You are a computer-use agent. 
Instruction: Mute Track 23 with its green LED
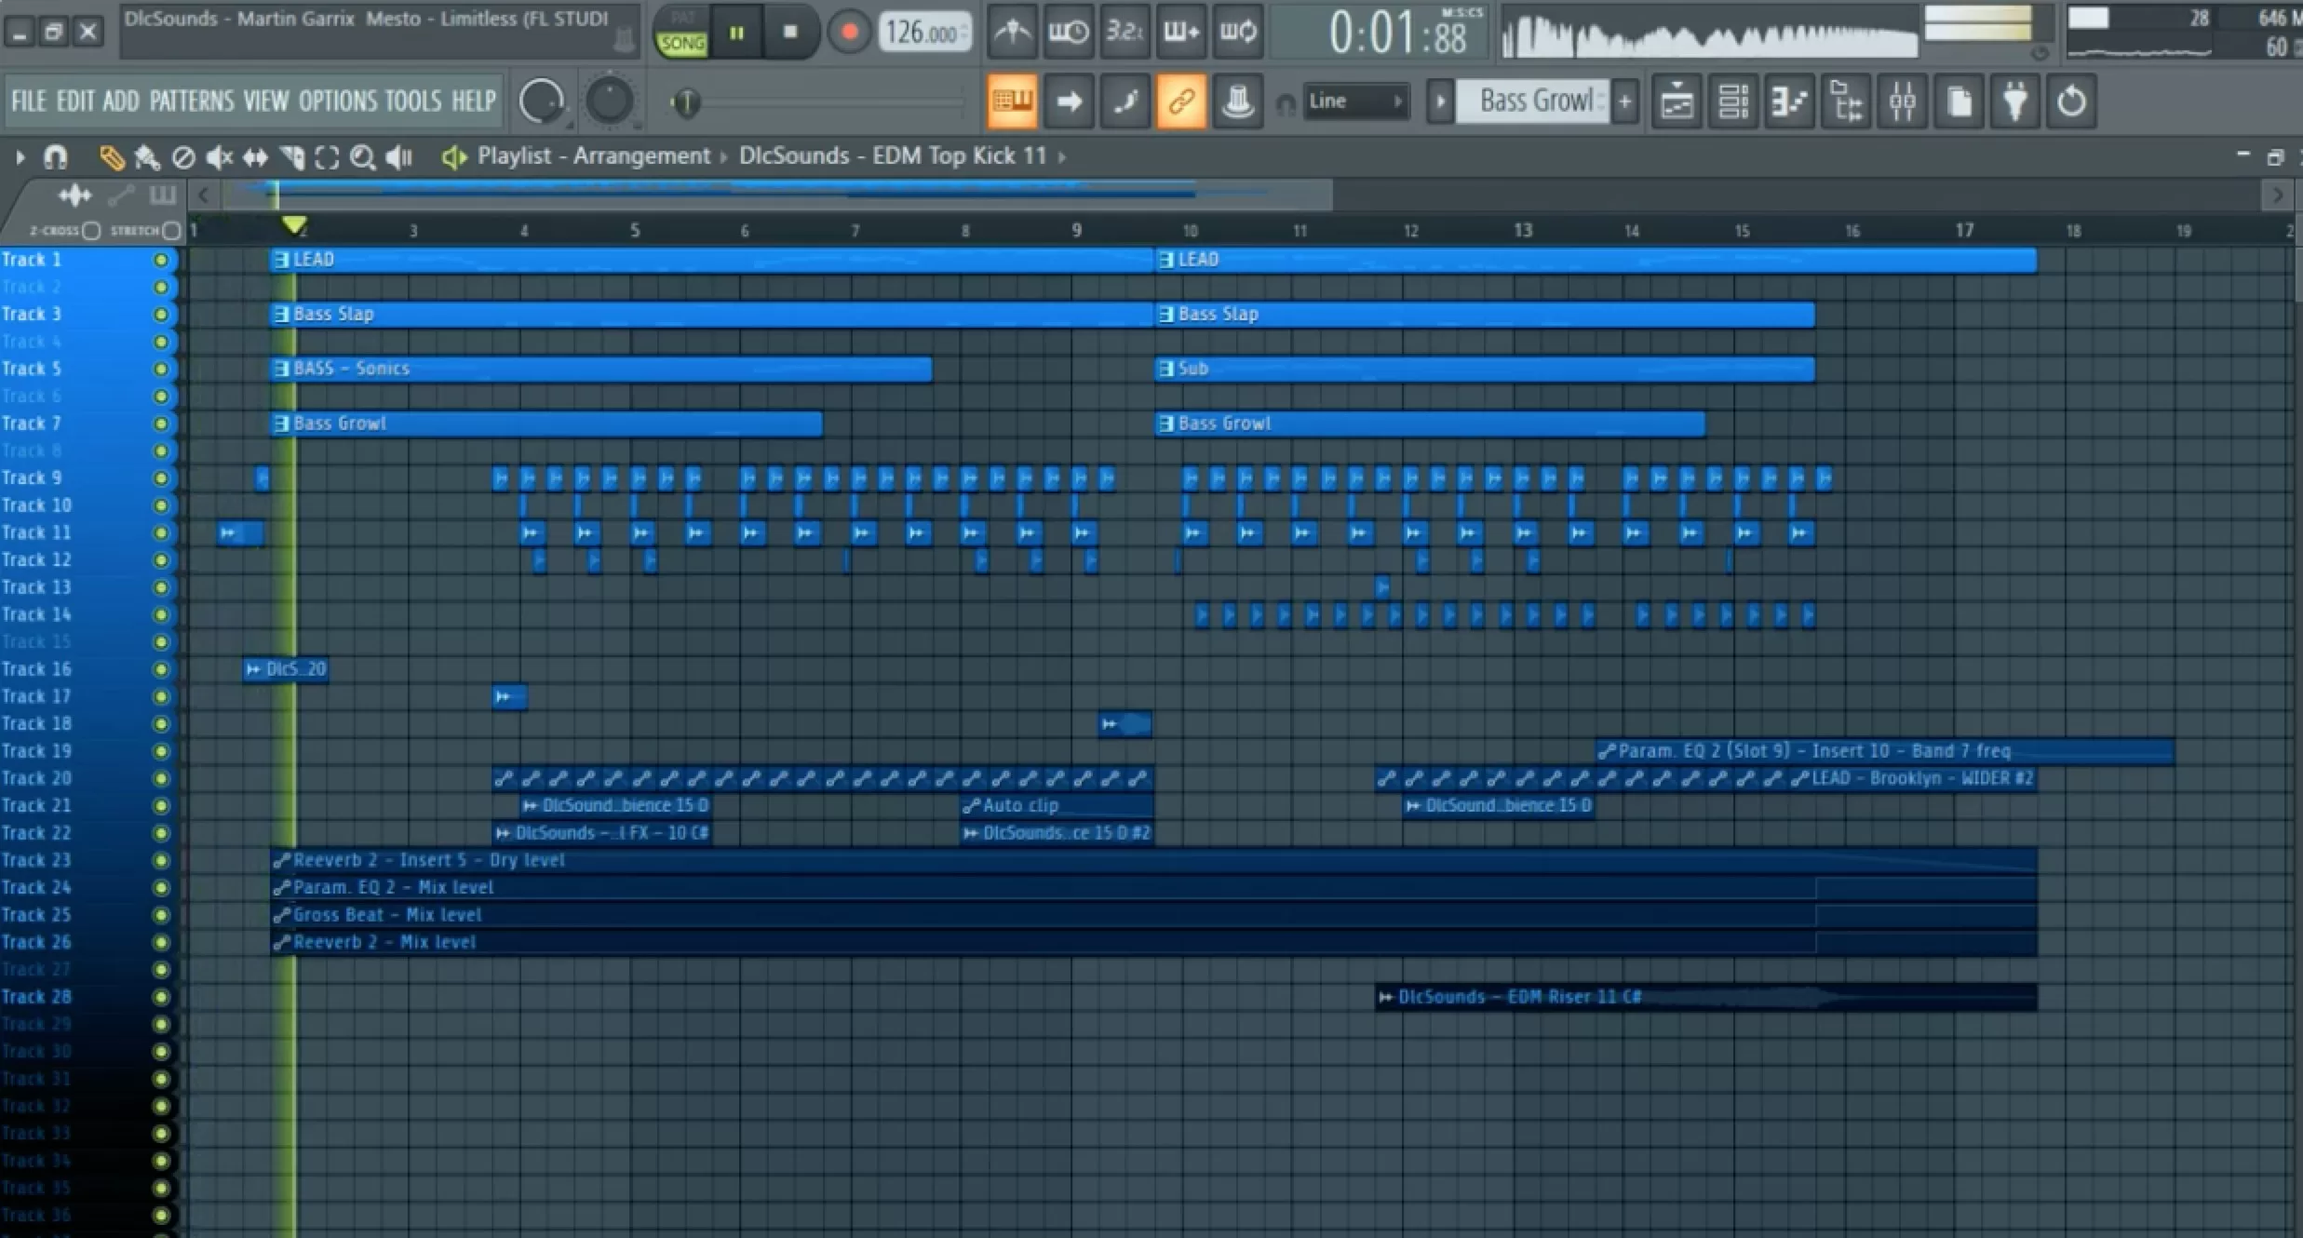[160, 861]
